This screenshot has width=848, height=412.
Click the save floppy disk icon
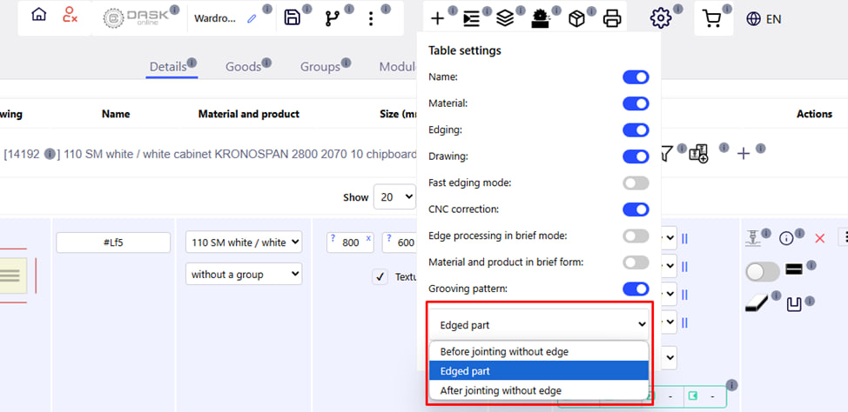[293, 18]
